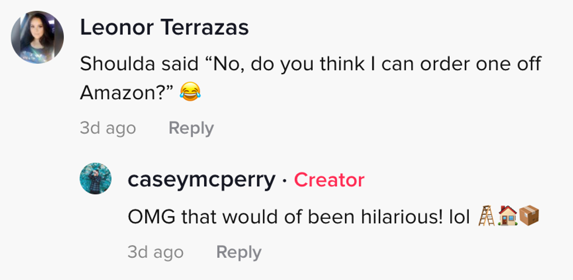Click the house emoji in the reply

pos(507,216)
